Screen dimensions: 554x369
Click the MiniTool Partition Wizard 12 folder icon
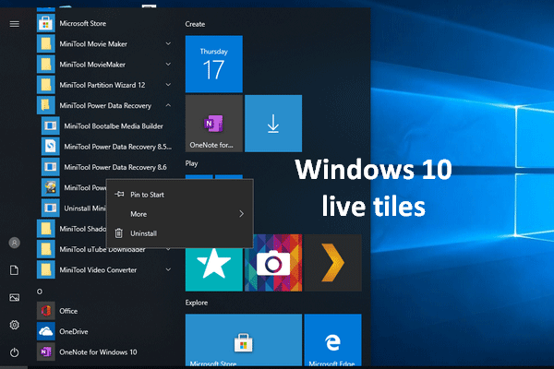click(x=46, y=85)
